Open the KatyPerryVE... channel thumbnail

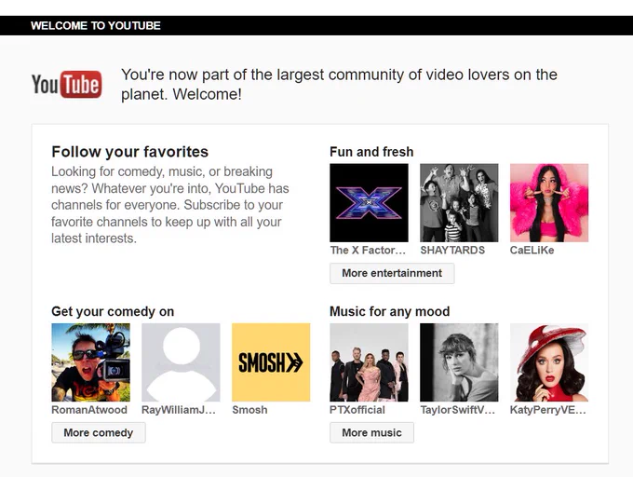[549, 362]
